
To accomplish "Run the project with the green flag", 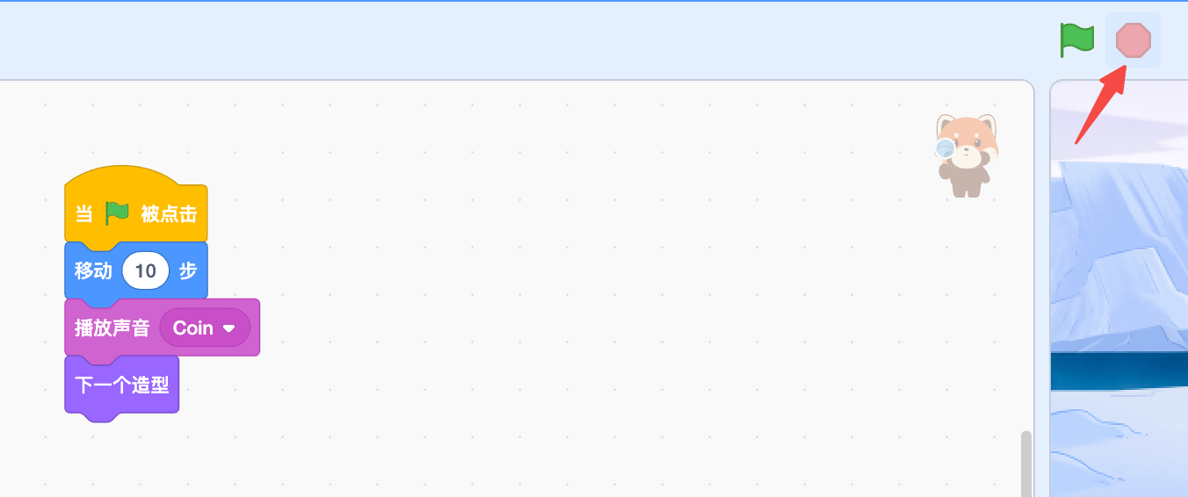I will [x=1076, y=40].
